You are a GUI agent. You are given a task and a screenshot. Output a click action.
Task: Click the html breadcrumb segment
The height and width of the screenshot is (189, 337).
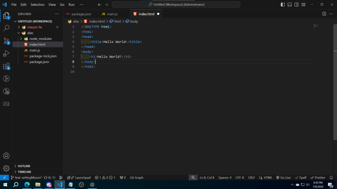pos(115,21)
